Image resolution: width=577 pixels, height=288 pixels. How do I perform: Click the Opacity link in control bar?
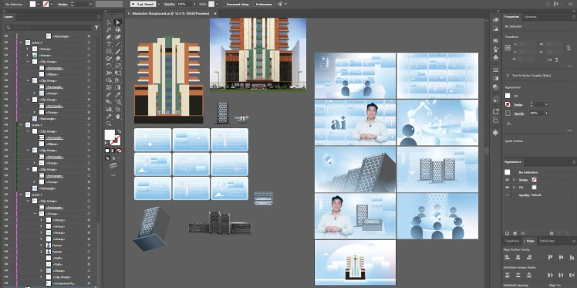(x=169, y=4)
